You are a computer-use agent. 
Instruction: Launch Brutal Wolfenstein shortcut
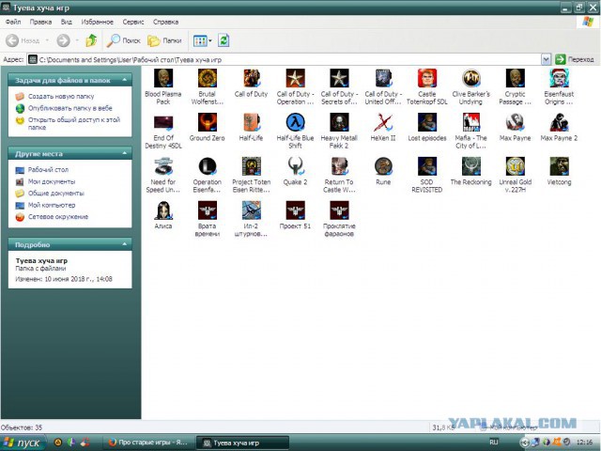coord(208,78)
